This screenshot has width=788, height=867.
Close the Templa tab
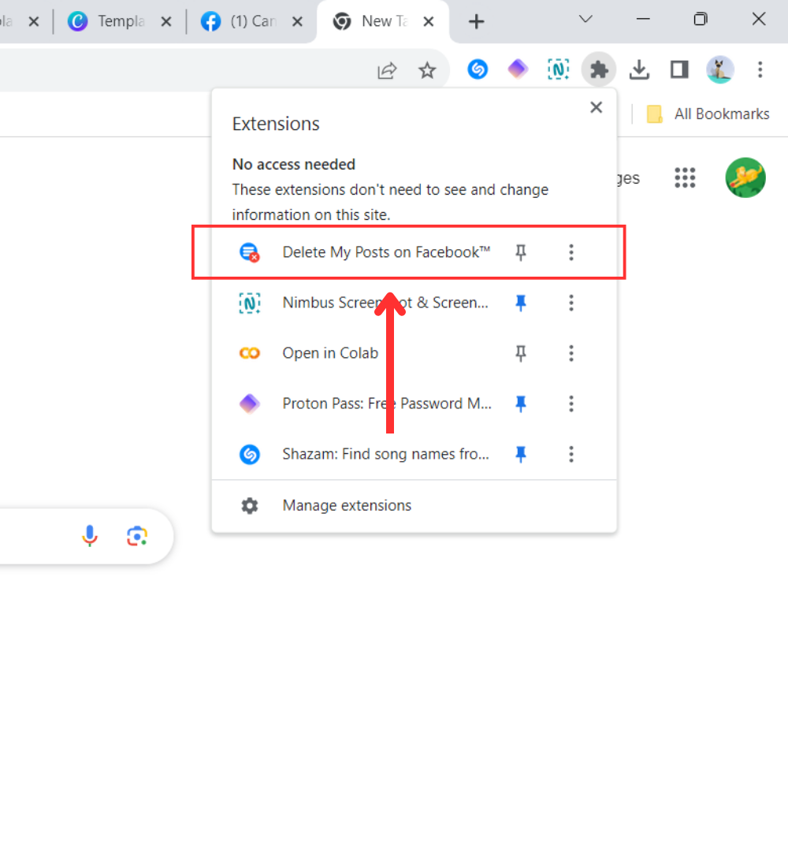166,21
